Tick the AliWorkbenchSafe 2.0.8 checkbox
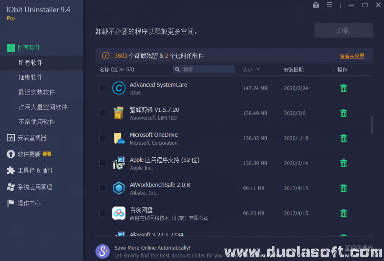Image resolution: width=384 pixels, height=261 pixels. tap(103, 188)
